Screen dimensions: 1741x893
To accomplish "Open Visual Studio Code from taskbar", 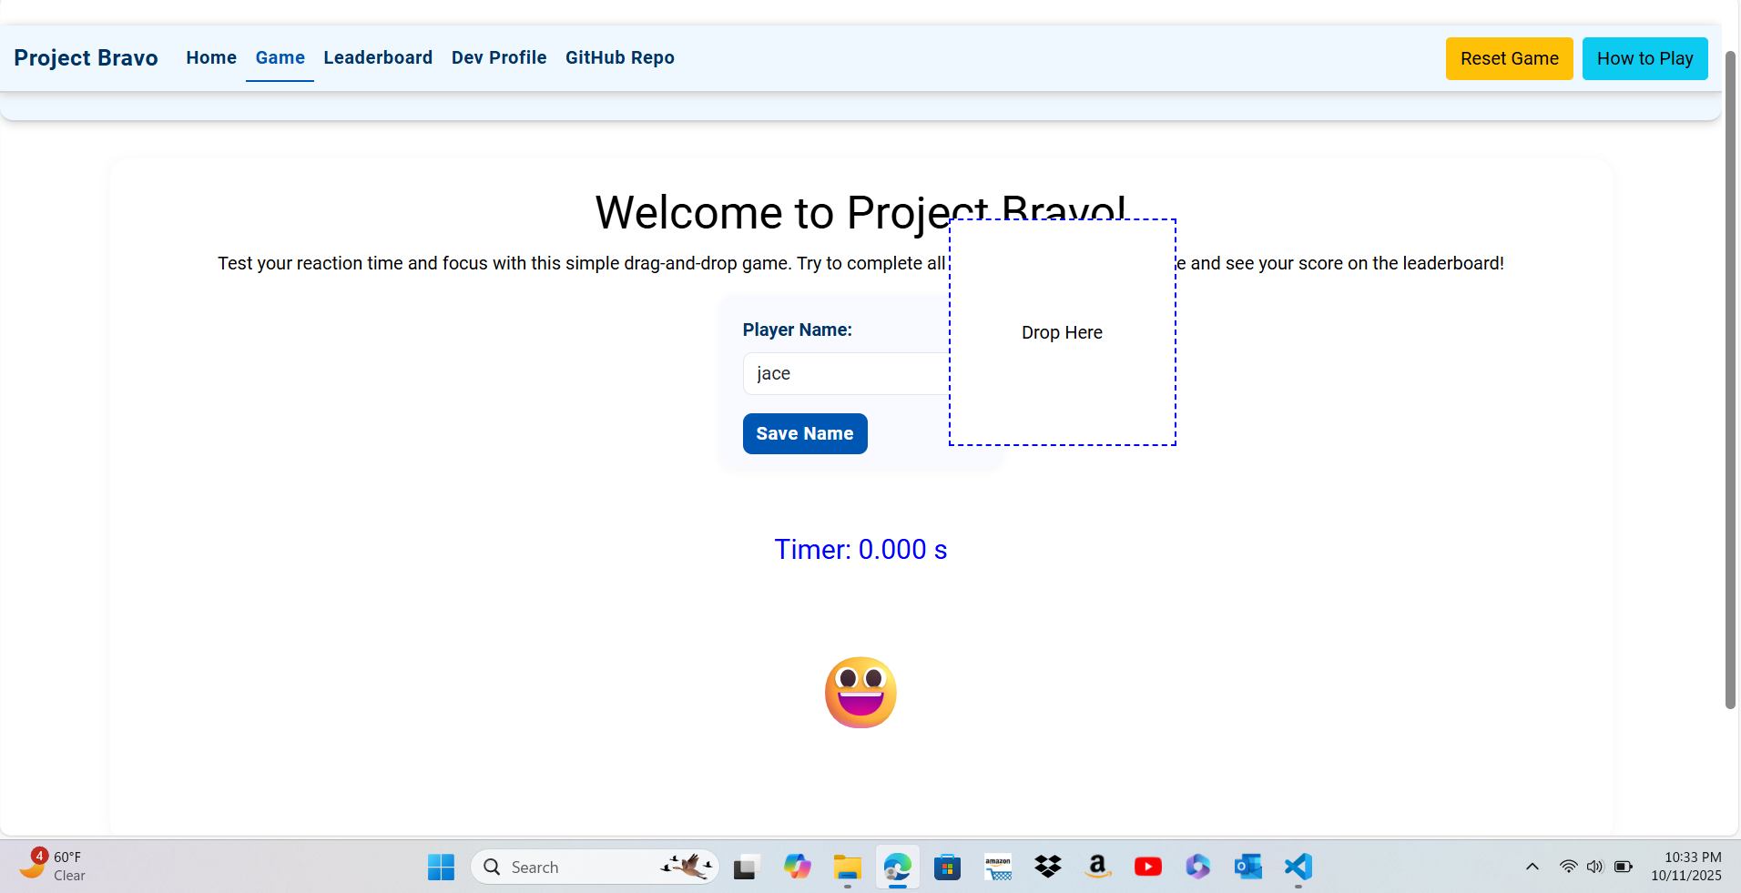I will tap(1298, 867).
